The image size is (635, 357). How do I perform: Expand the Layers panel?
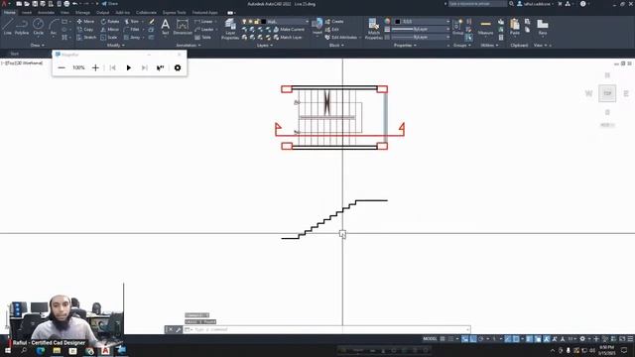pos(265,46)
